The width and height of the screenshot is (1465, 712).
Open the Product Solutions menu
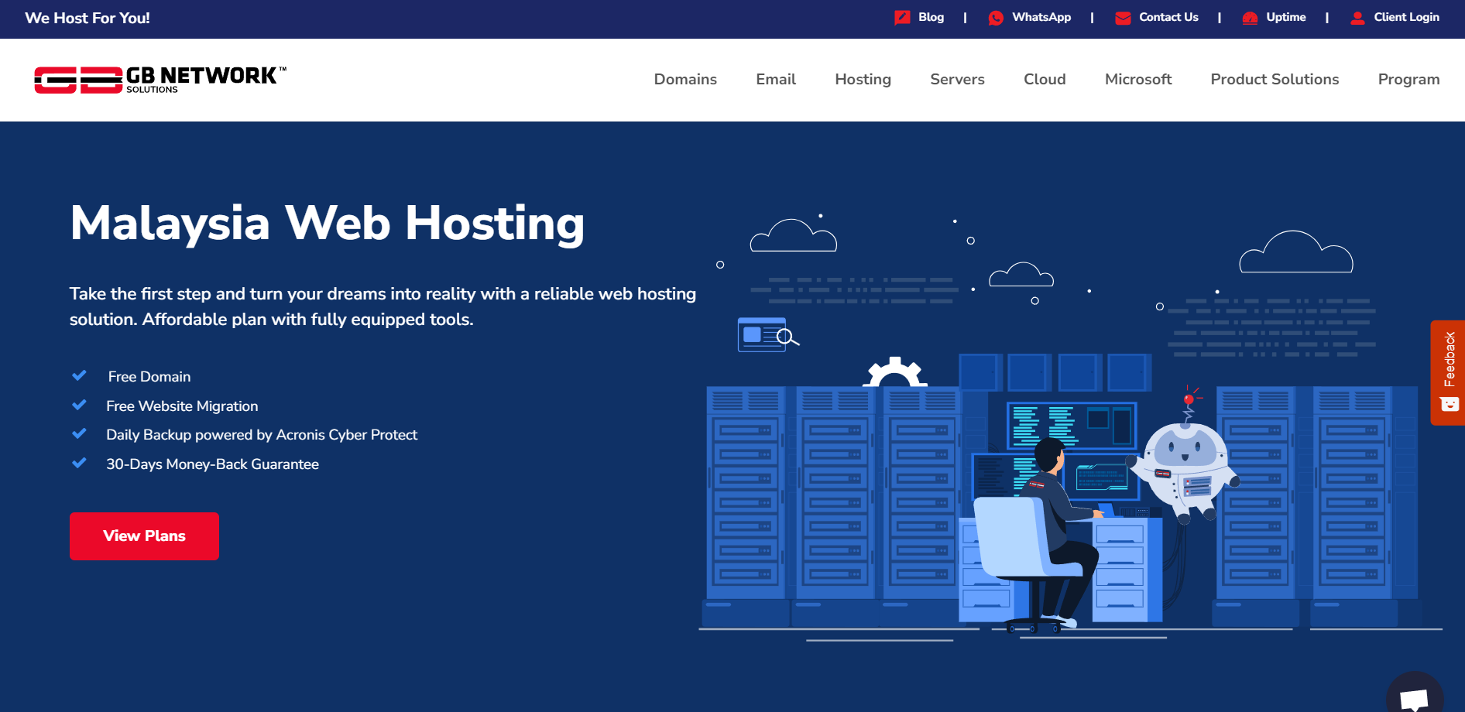[1275, 80]
